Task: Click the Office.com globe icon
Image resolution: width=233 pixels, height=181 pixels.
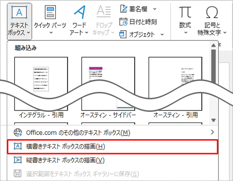Action: [x=18, y=133]
